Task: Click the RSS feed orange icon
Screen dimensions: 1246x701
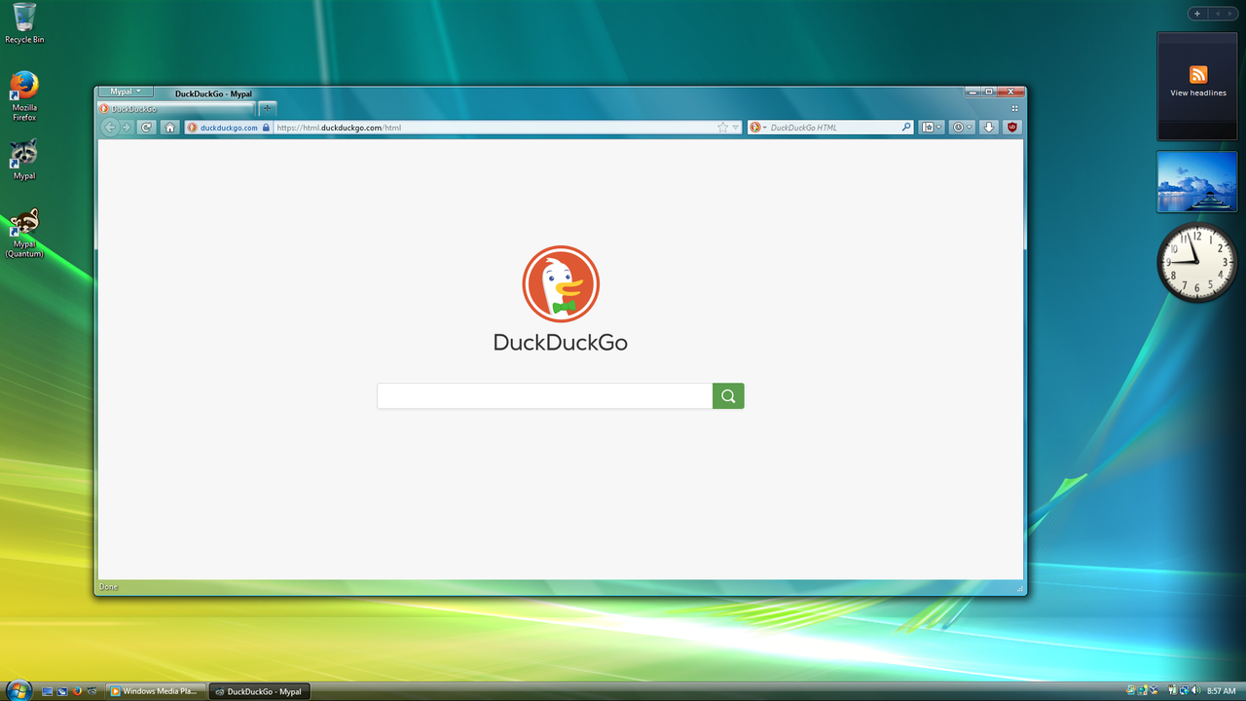Action: click(1198, 75)
